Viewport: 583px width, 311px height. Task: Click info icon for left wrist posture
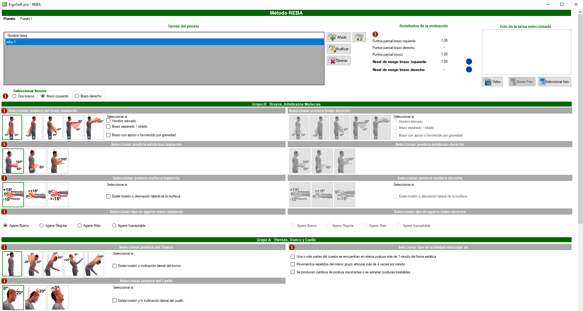(4, 178)
